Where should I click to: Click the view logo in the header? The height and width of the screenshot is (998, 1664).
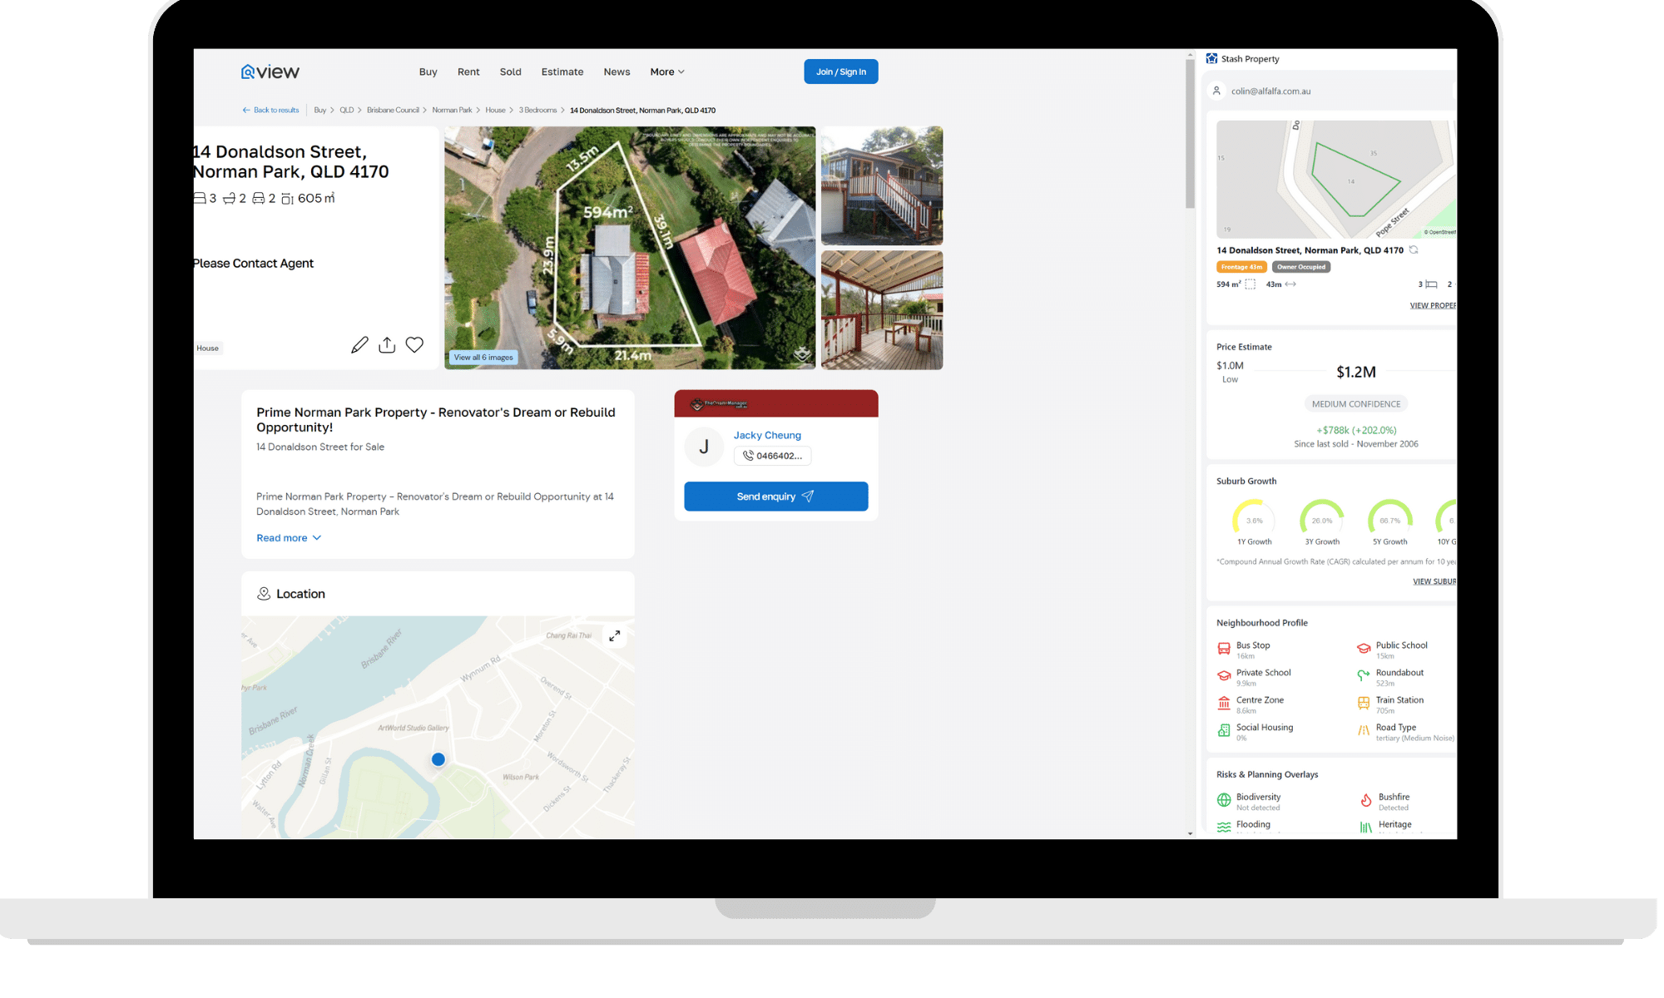(x=270, y=72)
